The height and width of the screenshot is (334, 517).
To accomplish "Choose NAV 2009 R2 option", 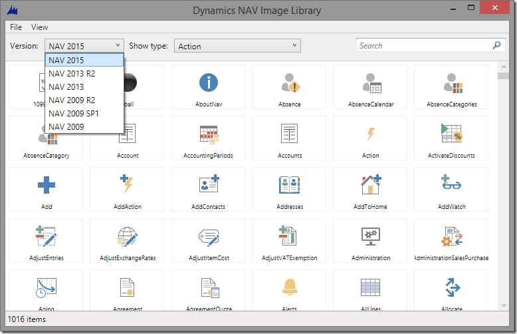I will 84,100.
